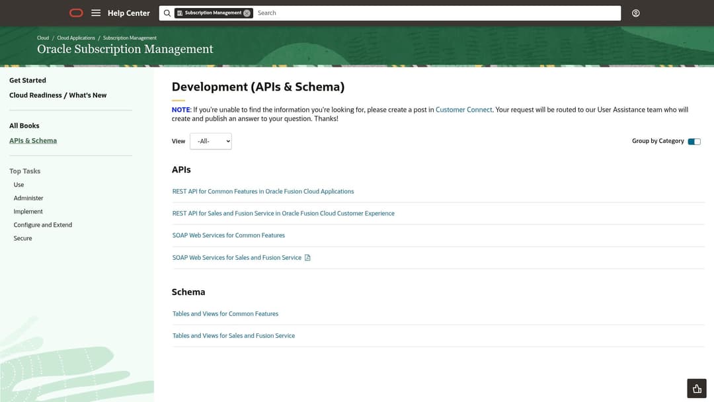
Task: Toggle Group by Category switch
Action: [x=694, y=141]
